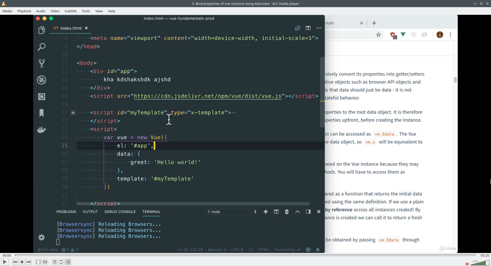Open VLC extended settings
This screenshot has width=491, height=266.
tap(45, 262)
